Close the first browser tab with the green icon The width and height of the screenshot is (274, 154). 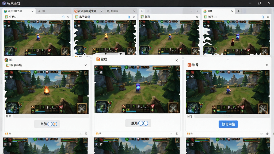(x=32, y=11)
